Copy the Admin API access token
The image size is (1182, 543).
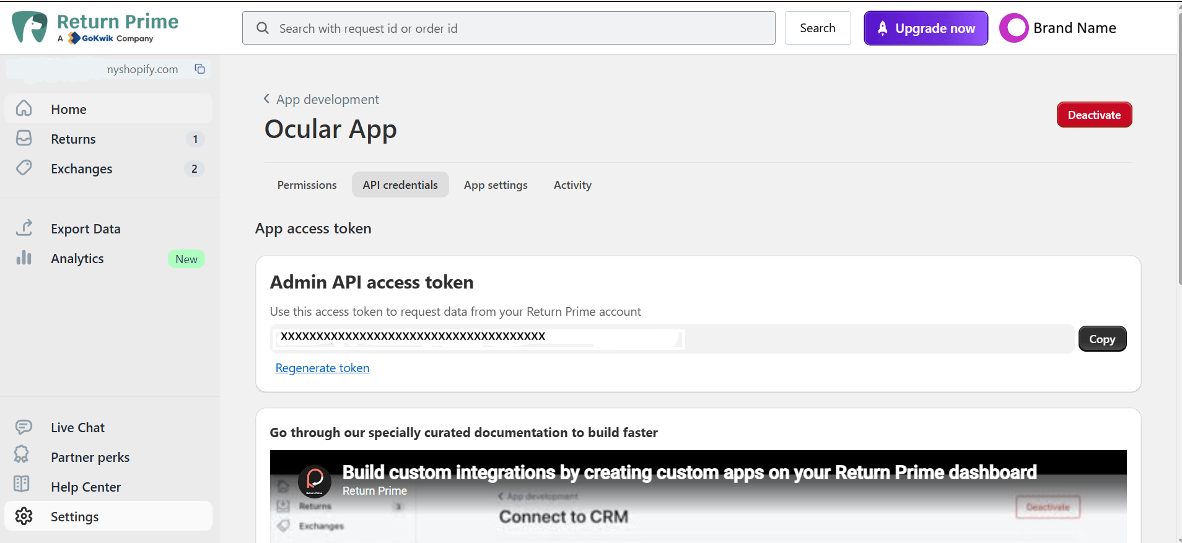click(1102, 339)
